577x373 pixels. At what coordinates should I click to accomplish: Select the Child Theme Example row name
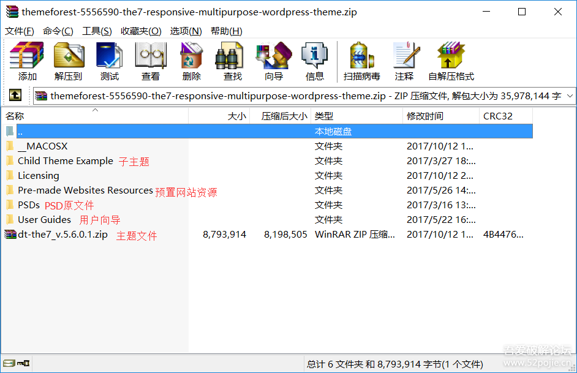tap(66, 160)
